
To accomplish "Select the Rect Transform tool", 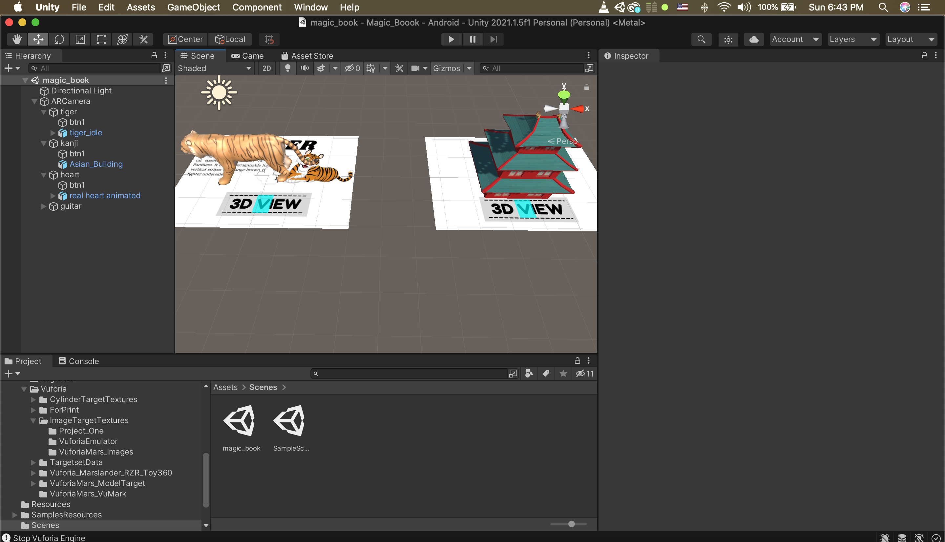I will click(101, 39).
